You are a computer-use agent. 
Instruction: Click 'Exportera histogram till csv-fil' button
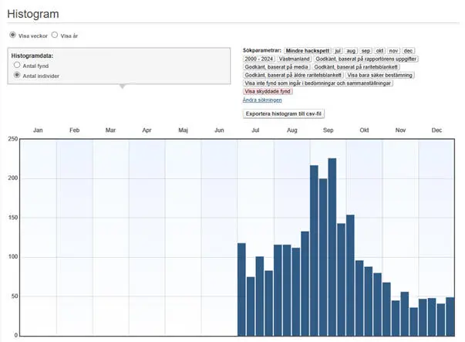click(283, 113)
